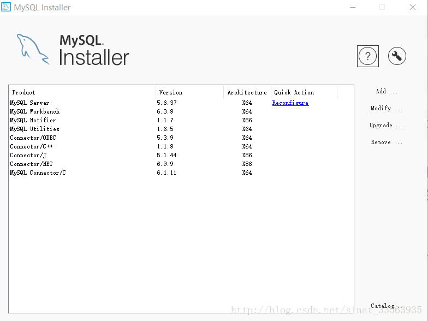Click X64 architecture of MySQL Server

click(247, 103)
